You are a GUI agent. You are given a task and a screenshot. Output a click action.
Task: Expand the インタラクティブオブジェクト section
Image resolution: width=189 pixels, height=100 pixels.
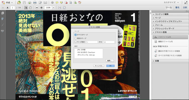click(x=170, y=22)
